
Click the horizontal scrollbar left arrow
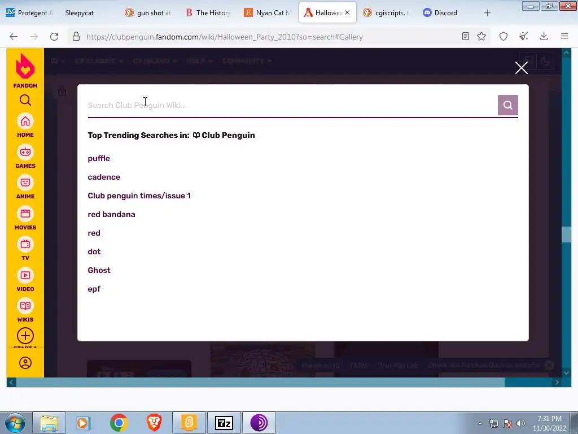point(11,383)
